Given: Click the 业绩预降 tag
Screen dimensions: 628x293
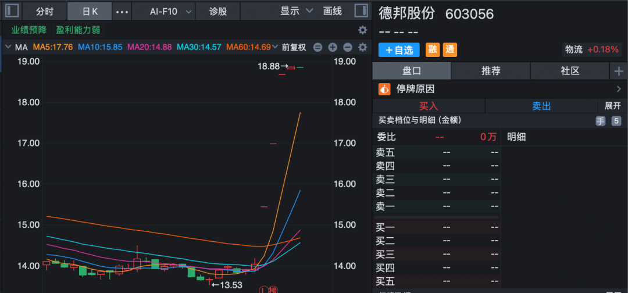Looking at the screenshot, I should (29, 30).
